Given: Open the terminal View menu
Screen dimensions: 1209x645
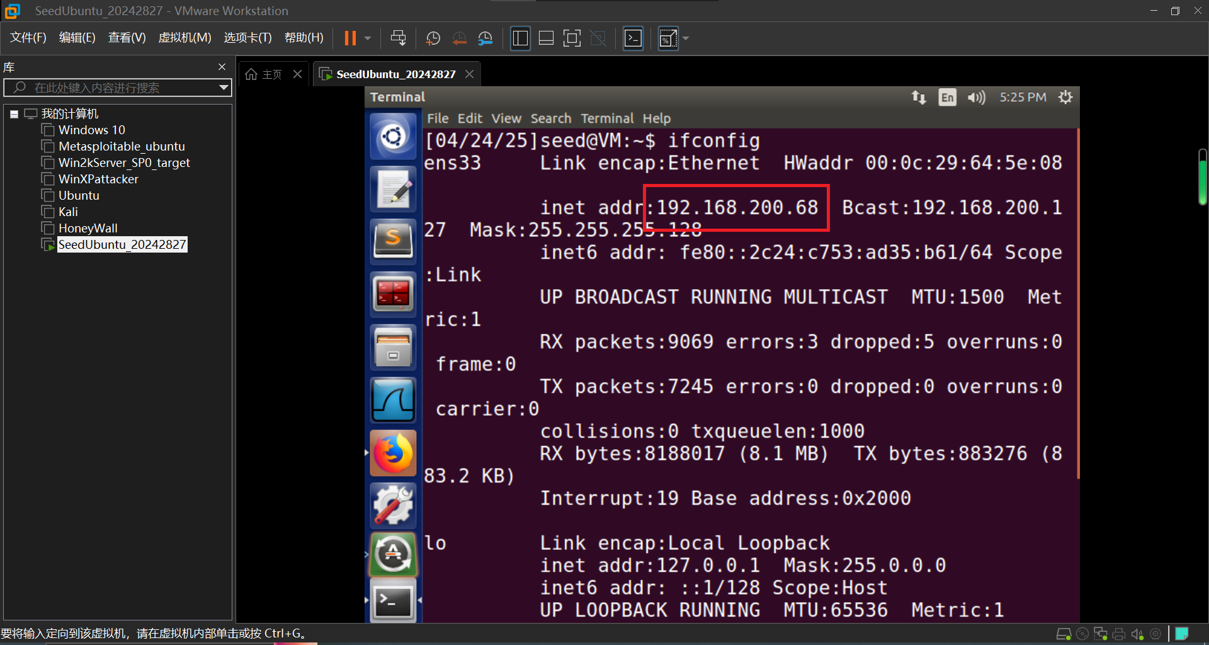Looking at the screenshot, I should 506,118.
